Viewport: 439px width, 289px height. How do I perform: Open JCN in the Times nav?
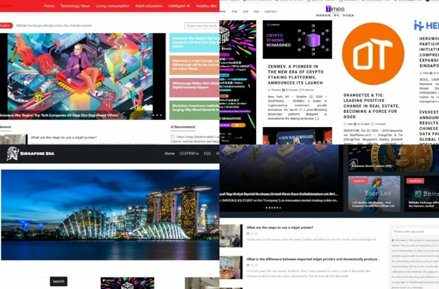pos(246,12)
